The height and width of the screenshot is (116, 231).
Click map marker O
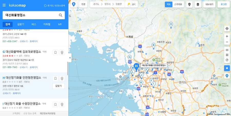point(171,25)
